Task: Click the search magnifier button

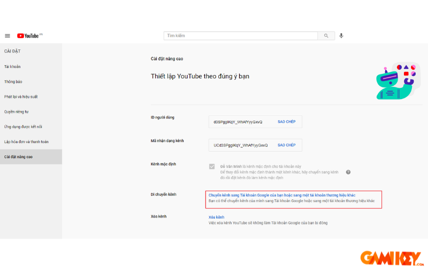Action: click(x=326, y=36)
